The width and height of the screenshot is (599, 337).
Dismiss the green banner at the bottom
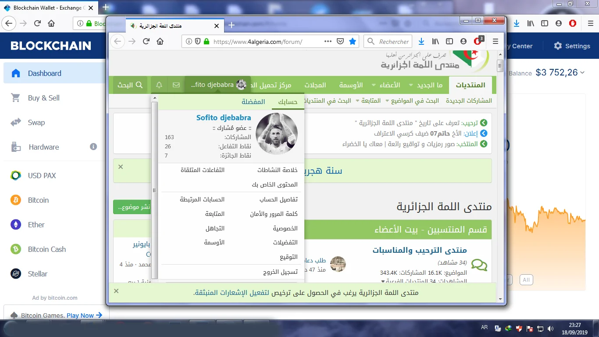[x=116, y=291]
